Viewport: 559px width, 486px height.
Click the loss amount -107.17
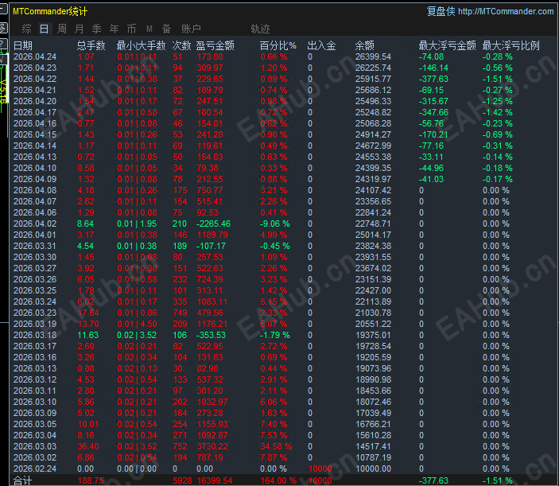[x=211, y=246]
